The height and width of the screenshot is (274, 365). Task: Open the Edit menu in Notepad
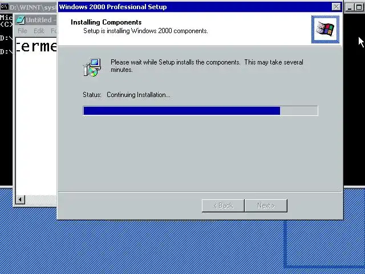pos(39,31)
